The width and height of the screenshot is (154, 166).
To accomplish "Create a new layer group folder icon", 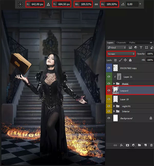I will [139, 145].
